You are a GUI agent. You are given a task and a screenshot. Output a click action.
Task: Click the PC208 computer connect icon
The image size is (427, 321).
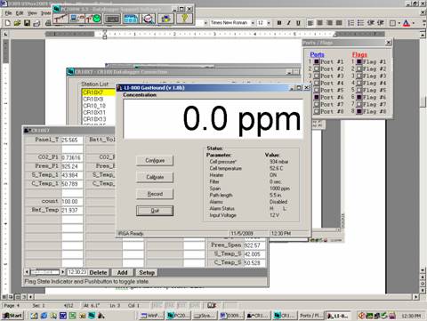(x=77, y=19)
